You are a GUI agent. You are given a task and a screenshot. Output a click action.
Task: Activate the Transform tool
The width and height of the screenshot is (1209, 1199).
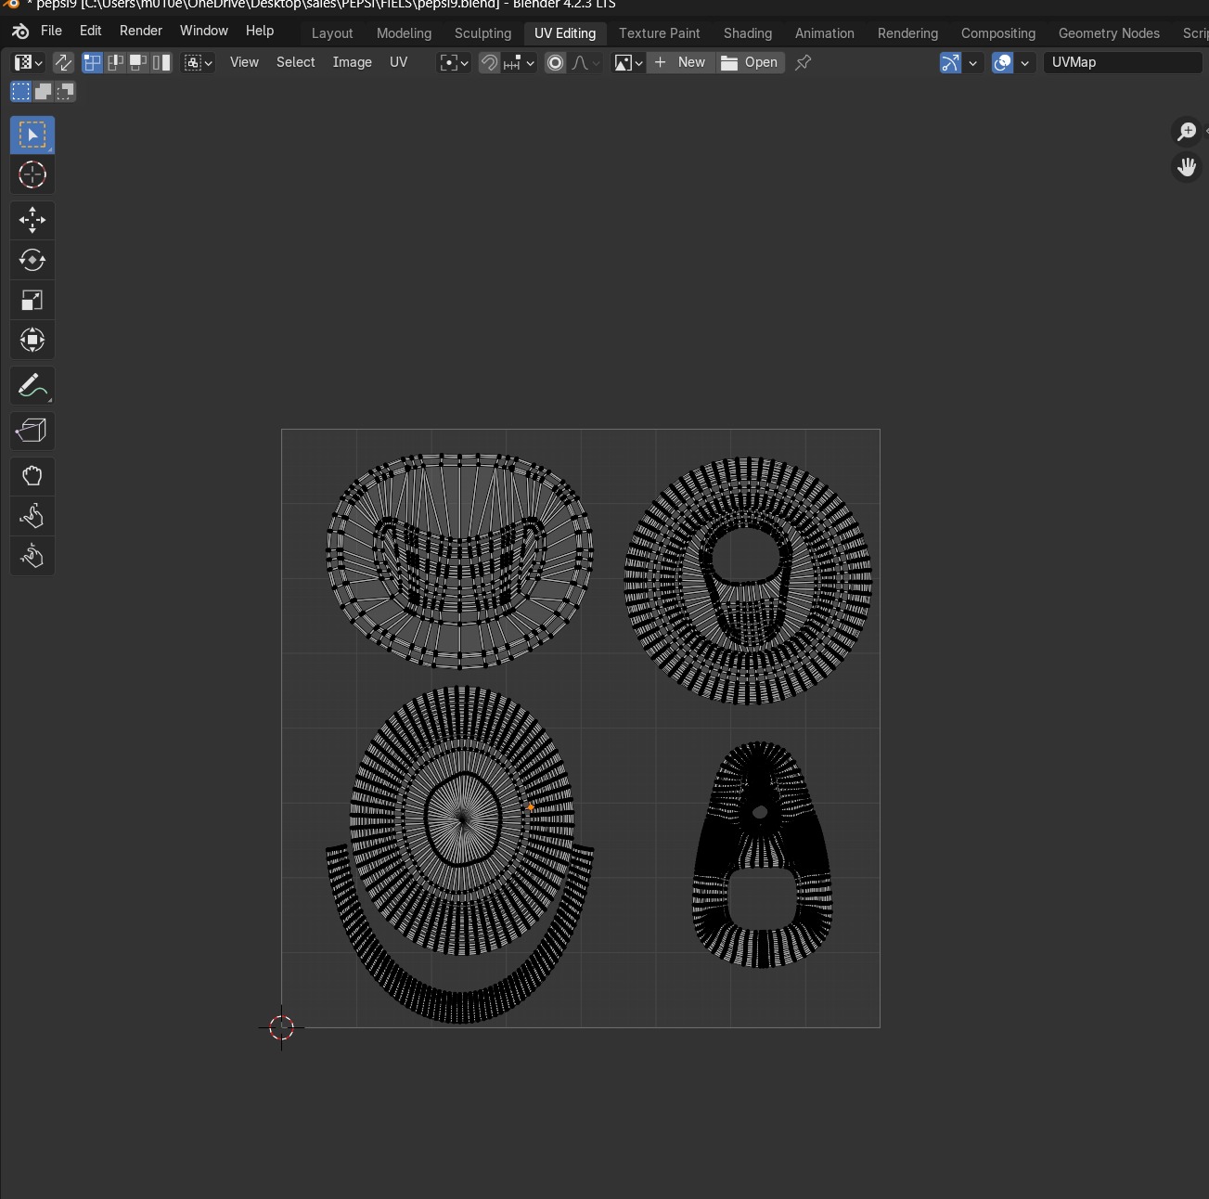(32, 341)
